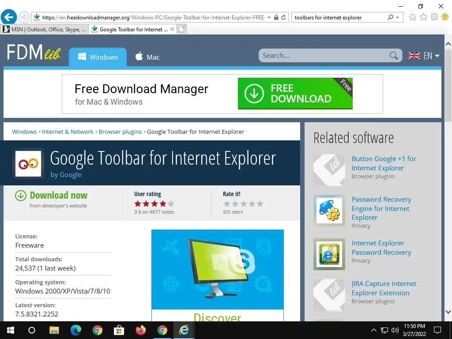Click the browser Forward arrow button
Viewport: 452px width, 339px height.
pos(24,17)
